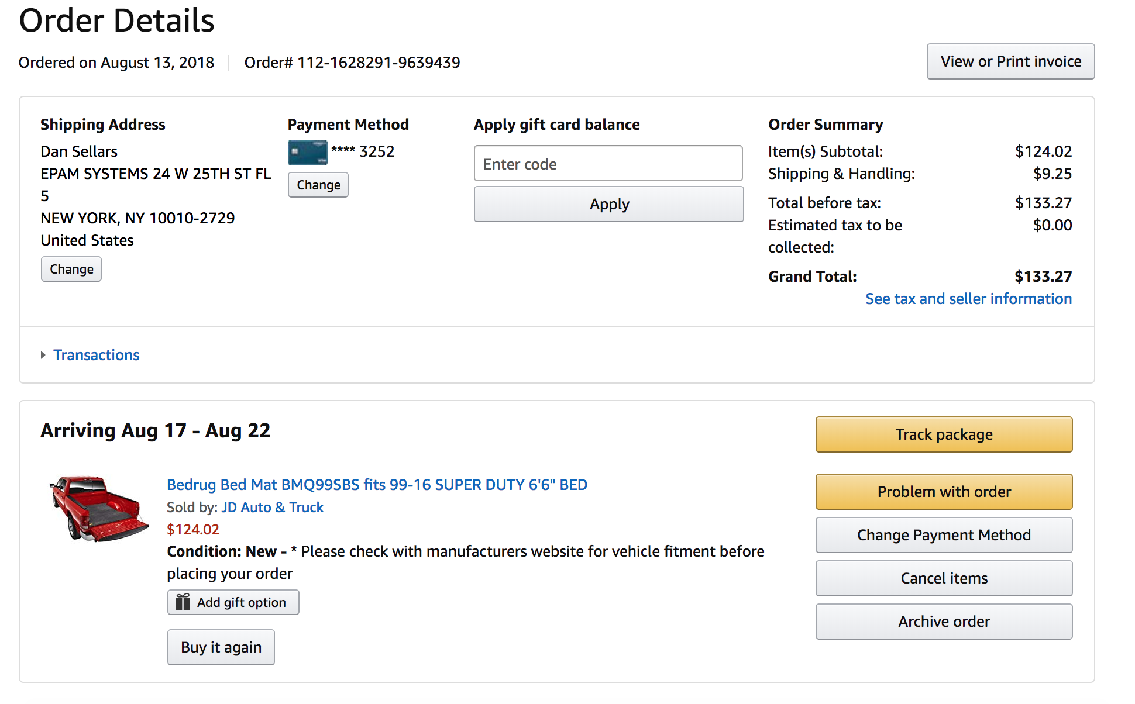
Task: Open View or Print invoice
Action: click(x=1010, y=61)
